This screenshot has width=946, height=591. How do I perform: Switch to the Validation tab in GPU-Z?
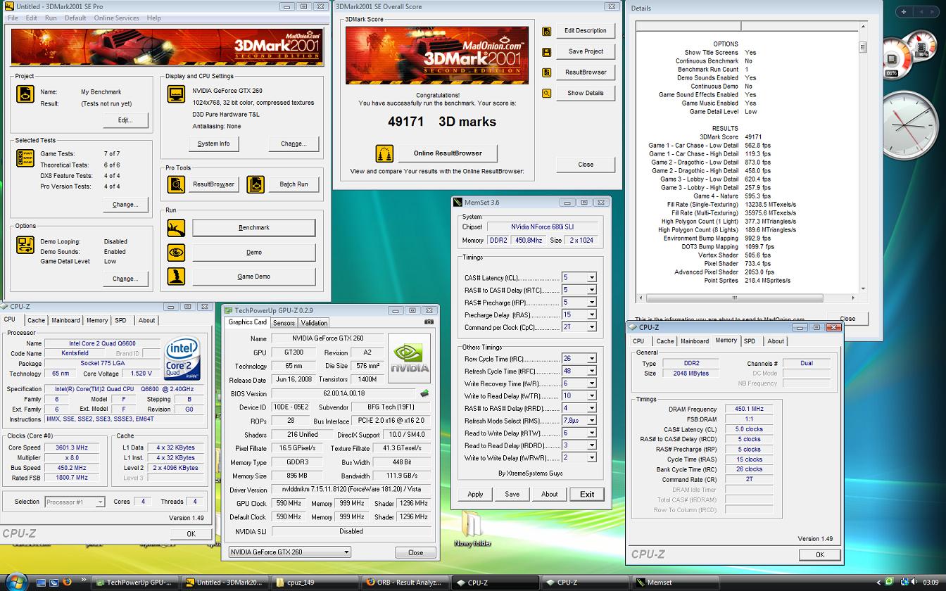pos(314,323)
